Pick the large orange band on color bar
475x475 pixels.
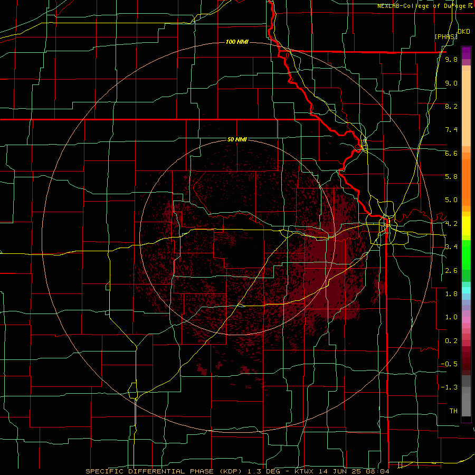click(x=466, y=182)
